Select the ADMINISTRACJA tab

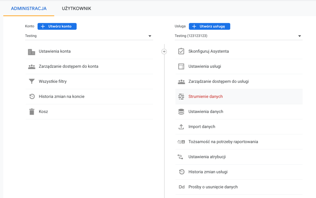(x=29, y=8)
